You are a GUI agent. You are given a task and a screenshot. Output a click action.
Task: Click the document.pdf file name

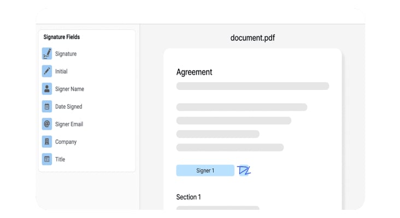pyautogui.click(x=252, y=38)
